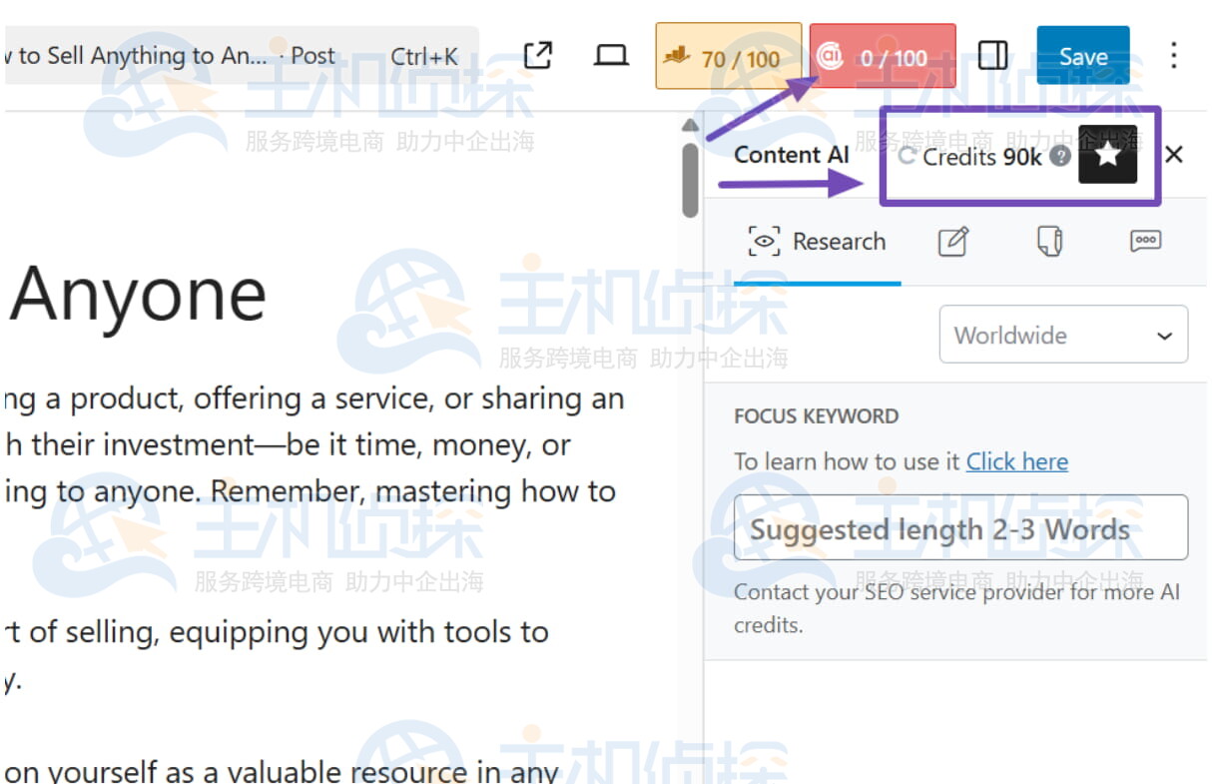Click the scrollbar up arrow
This screenshot has width=1212, height=784.
(690, 126)
